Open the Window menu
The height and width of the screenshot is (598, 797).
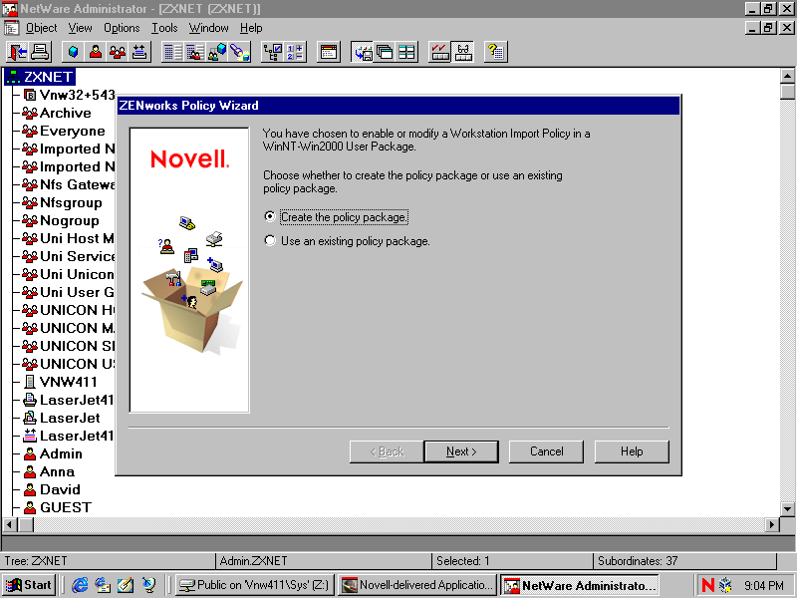208,28
